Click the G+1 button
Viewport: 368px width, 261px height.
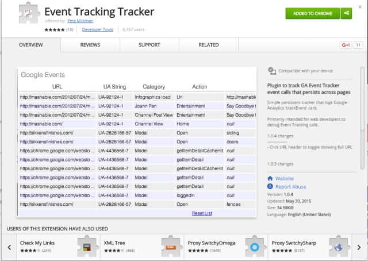[x=346, y=45]
